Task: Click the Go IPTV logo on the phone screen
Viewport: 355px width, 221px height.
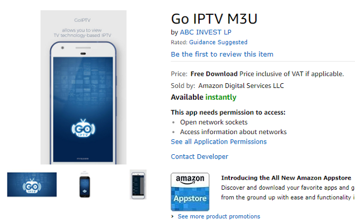Action: 84,131
